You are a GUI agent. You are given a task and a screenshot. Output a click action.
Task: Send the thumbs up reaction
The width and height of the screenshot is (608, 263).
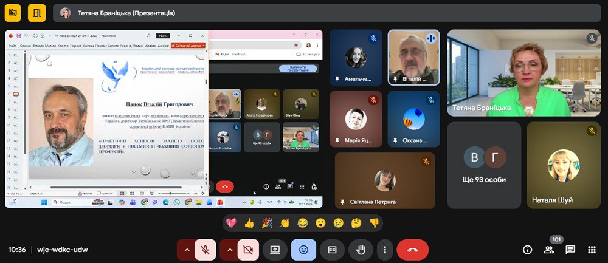pos(249,223)
